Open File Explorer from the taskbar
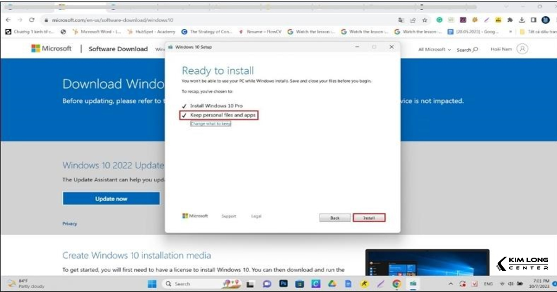The width and height of the screenshot is (557, 292). coord(250,284)
